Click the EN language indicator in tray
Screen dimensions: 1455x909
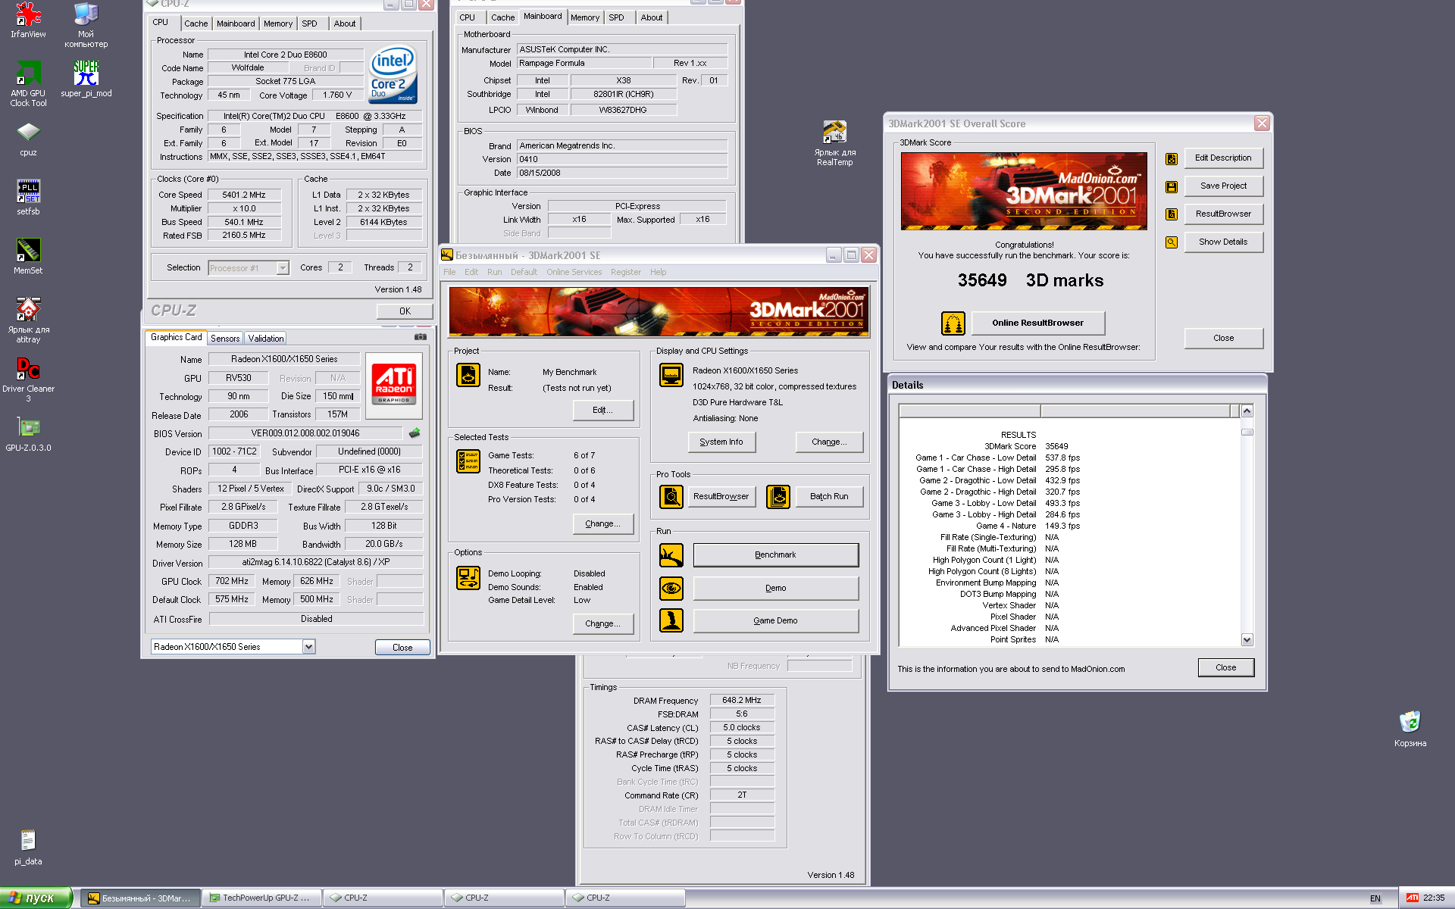(1375, 898)
